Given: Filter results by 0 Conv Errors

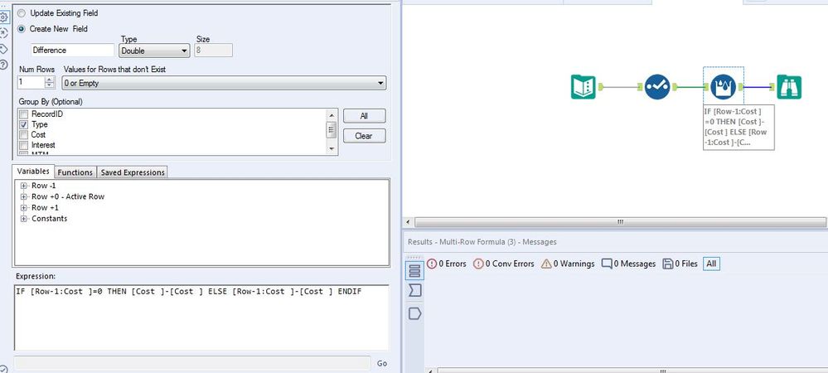Looking at the screenshot, I should (503, 264).
